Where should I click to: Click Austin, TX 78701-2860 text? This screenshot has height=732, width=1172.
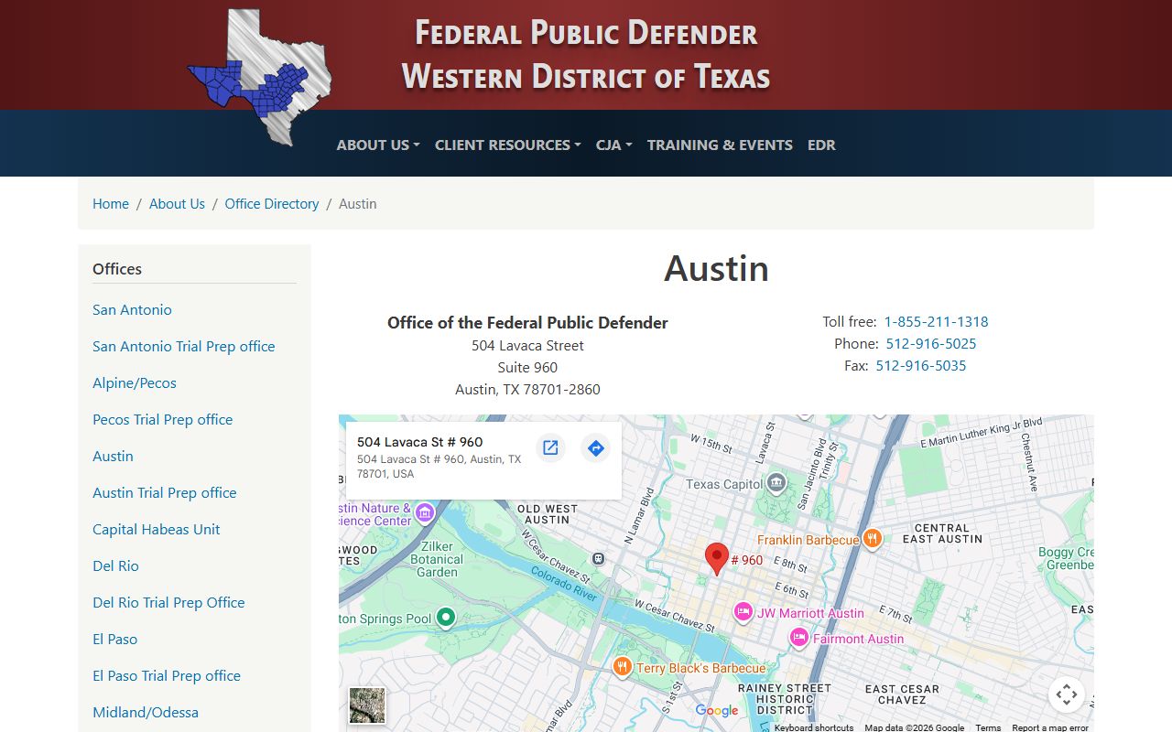tap(527, 389)
